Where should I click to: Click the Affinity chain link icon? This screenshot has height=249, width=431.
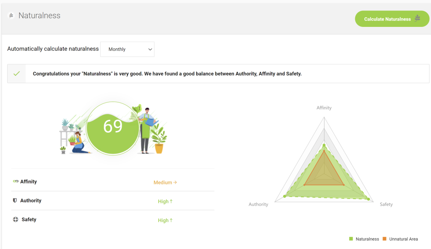pyautogui.click(x=16, y=181)
